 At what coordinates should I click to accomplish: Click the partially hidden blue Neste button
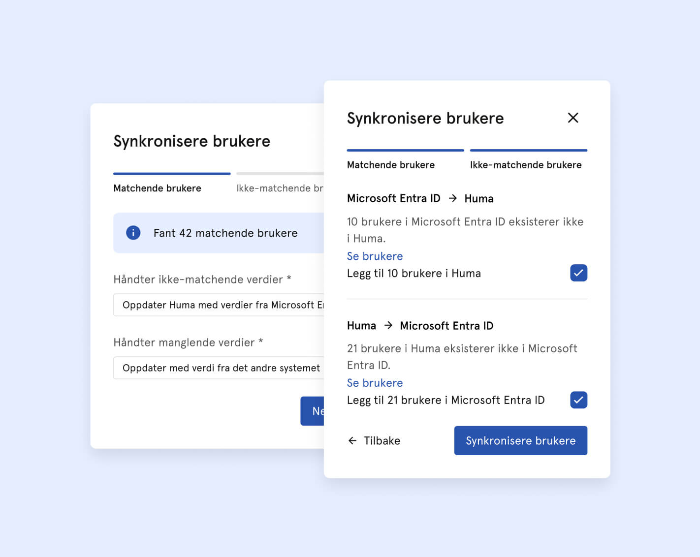pyautogui.click(x=313, y=411)
